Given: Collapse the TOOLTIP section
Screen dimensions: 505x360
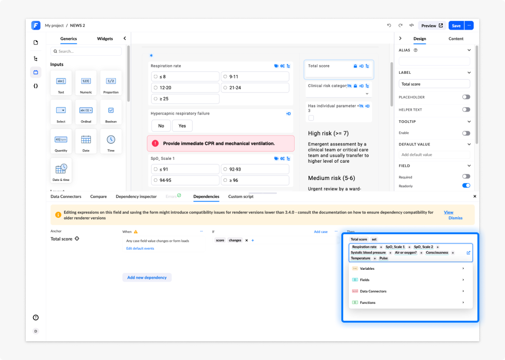Looking at the screenshot, I should [469, 122].
